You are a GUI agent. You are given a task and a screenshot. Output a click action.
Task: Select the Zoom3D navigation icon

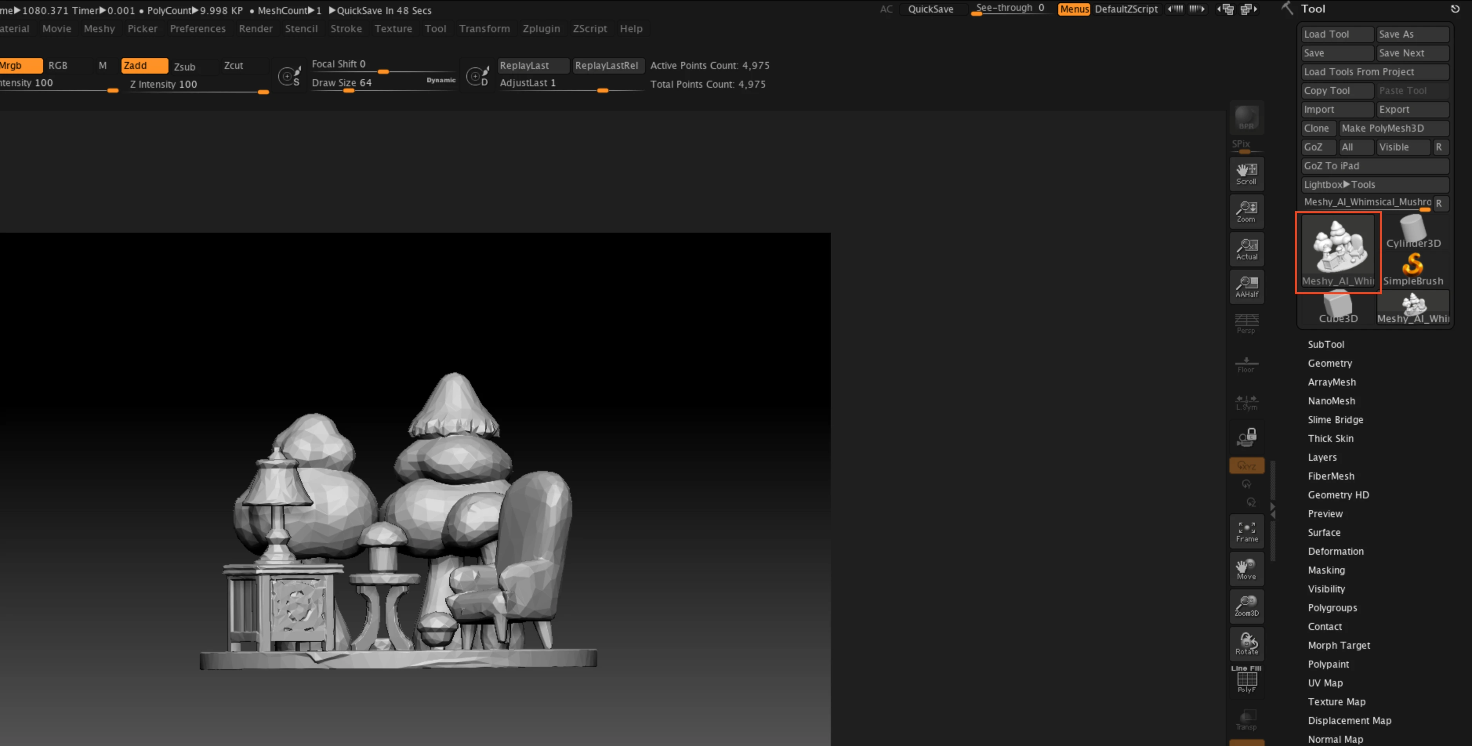(x=1246, y=606)
